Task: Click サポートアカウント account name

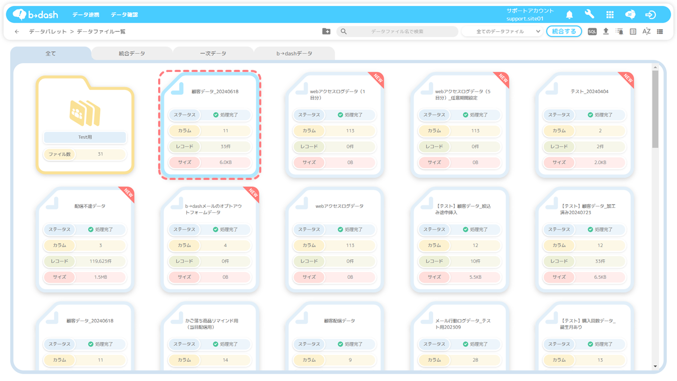Action: pos(530,11)
